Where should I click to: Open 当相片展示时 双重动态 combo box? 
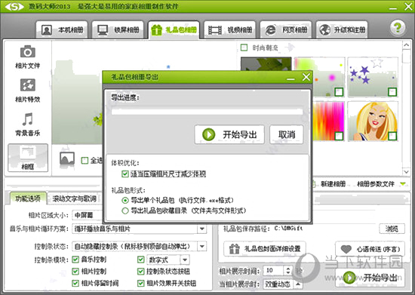[282, 284]
